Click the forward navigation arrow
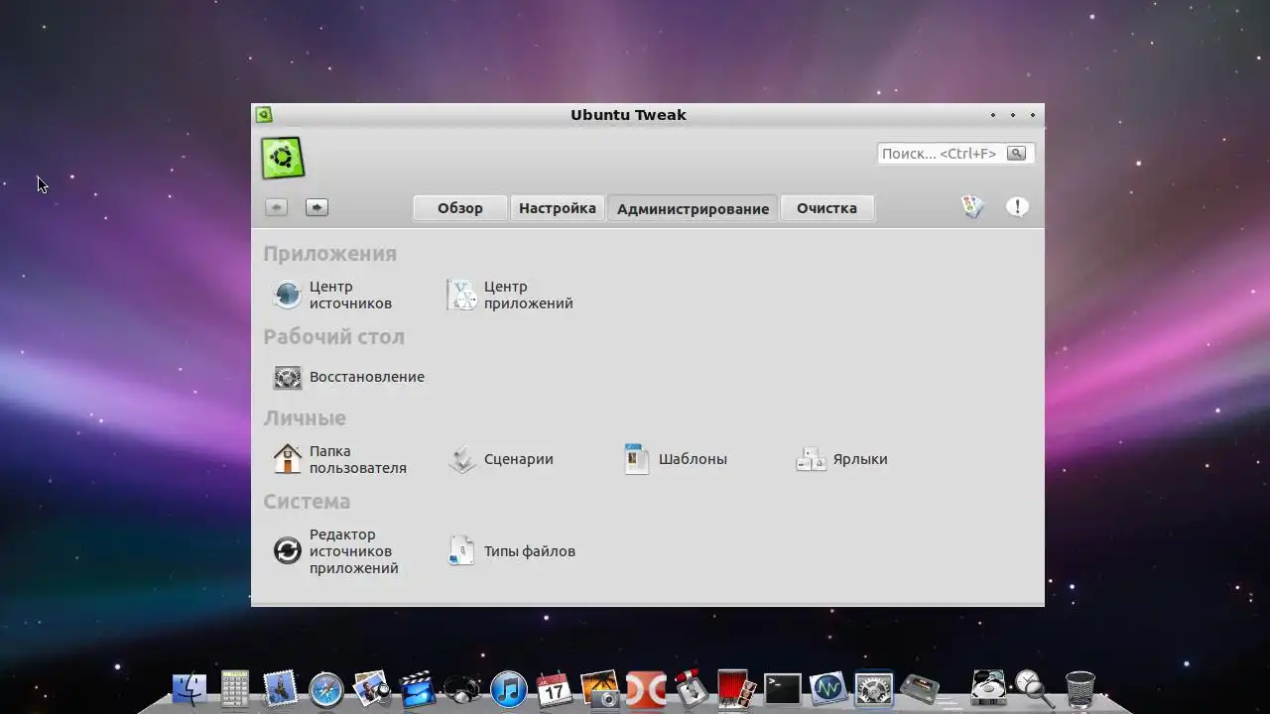This screenshot has height=714, width=1270. pyautogui.click(x=317, y=207)
